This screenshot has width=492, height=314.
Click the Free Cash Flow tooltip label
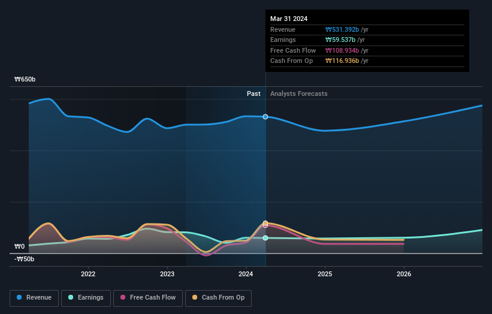click(x=293, y=50)
